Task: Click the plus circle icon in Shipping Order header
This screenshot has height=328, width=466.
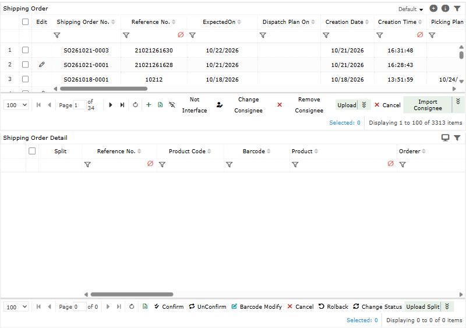Action: click(x=433, y=8)
